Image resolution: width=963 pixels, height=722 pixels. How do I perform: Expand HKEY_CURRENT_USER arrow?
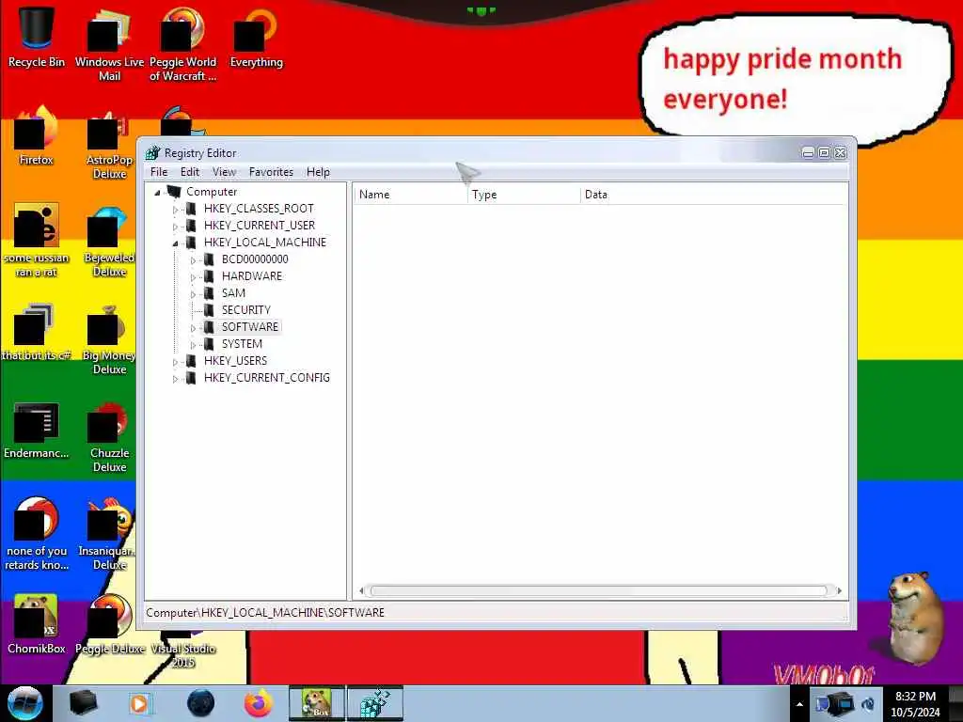(175, 227)
